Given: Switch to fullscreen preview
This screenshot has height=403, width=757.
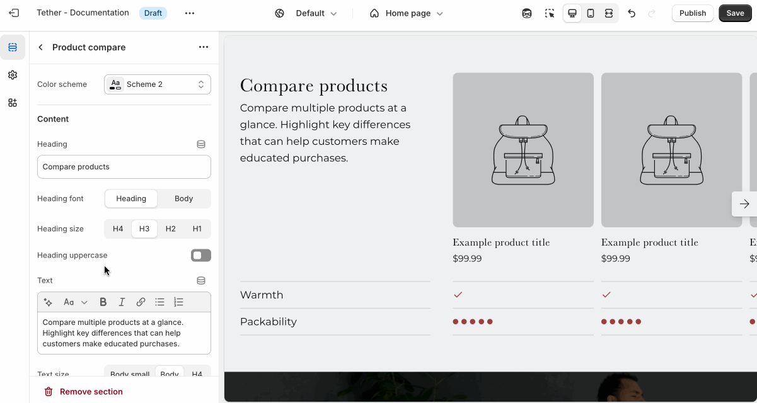Looking at the screenshot, I should click(609, 13).
